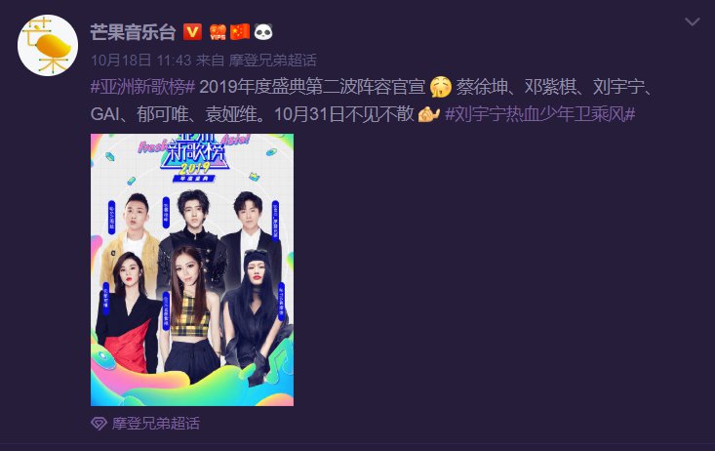Click the panda badge icon

tap(263, 32)
